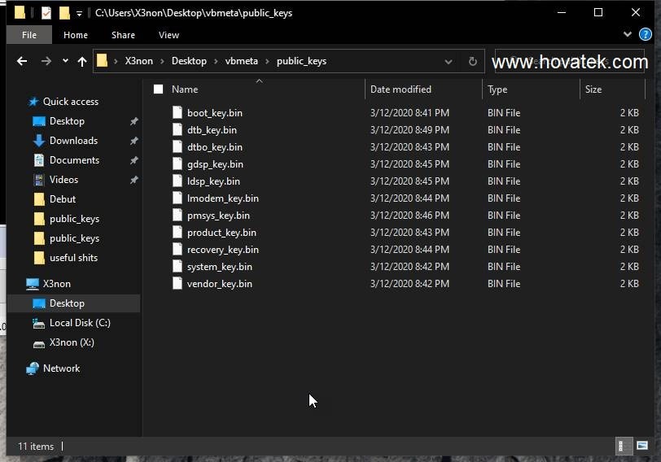Screen dimensions: 661x462
Task: Click the 3/12/2020 8:41 PM date cell
Action: (x=409, y=113)
